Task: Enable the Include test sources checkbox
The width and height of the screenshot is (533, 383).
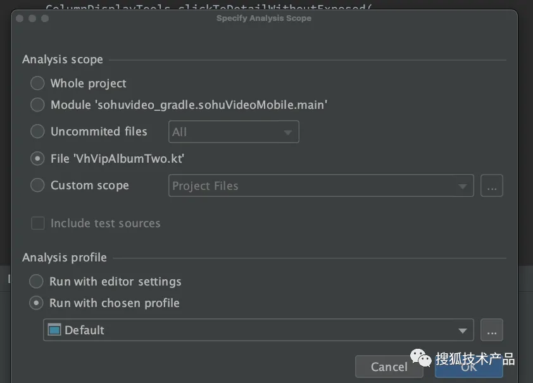Action: click(x=38, y=223)
